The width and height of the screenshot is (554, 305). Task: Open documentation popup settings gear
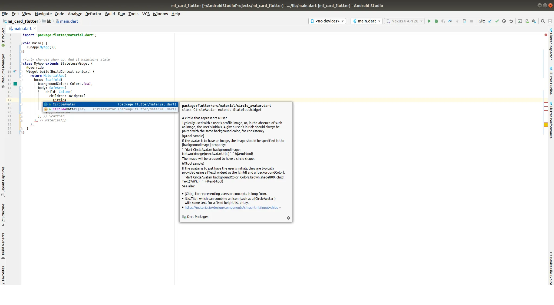288,218
